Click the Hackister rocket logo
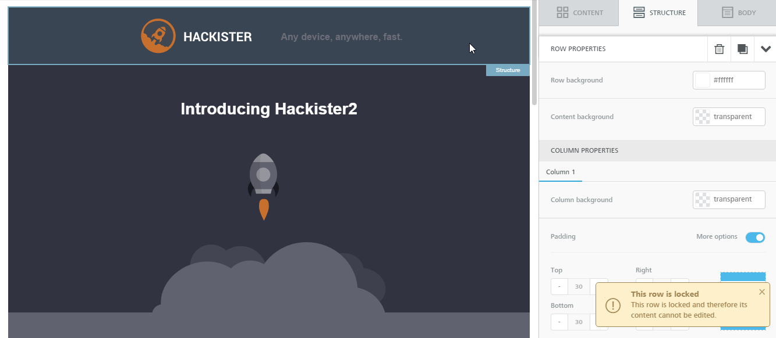This screenshot has width=776, height=338. [158, 36]
